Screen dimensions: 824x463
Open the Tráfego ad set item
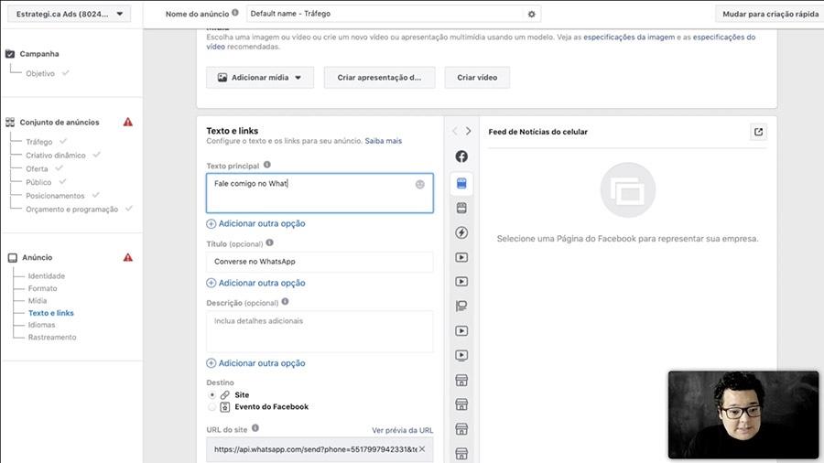(x=39, y=142)
